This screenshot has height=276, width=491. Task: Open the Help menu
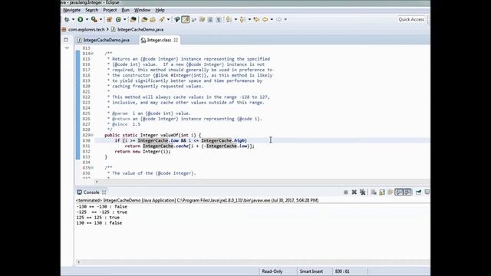point(160,10)
